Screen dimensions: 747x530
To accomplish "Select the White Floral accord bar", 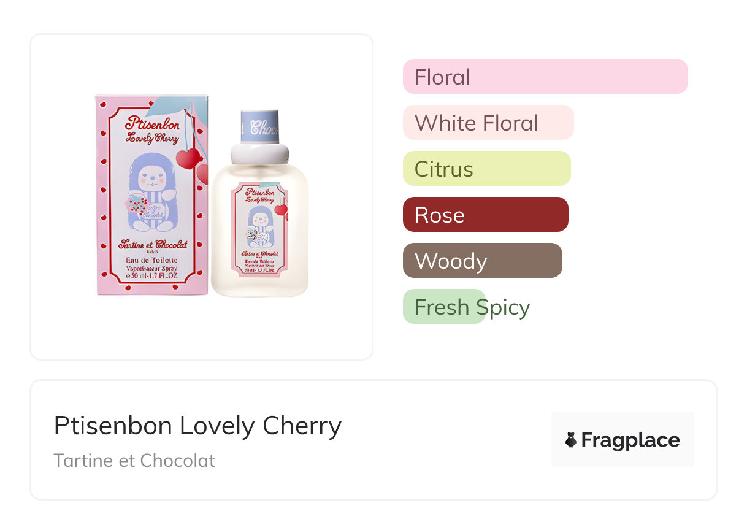I will tap(488, 123).
